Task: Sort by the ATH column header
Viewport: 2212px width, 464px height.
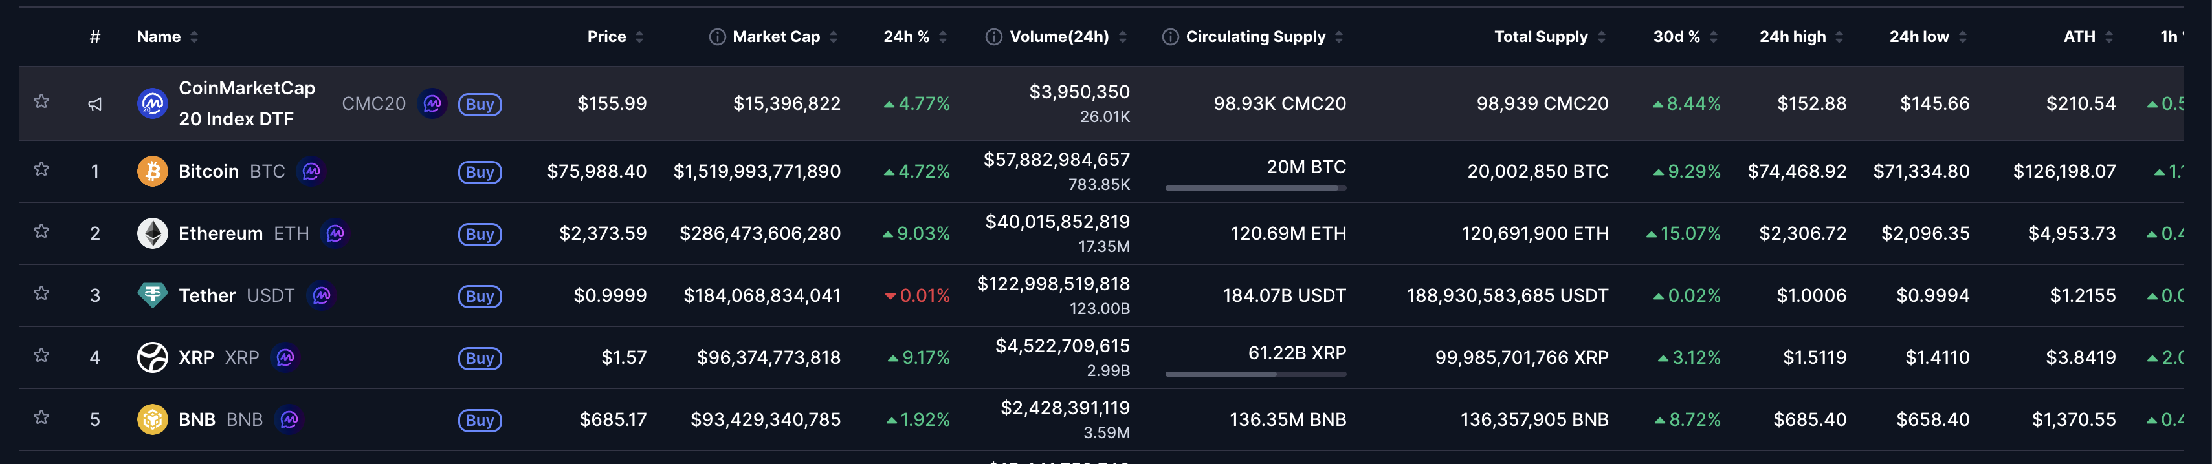Action: [x=2079, y=37]
